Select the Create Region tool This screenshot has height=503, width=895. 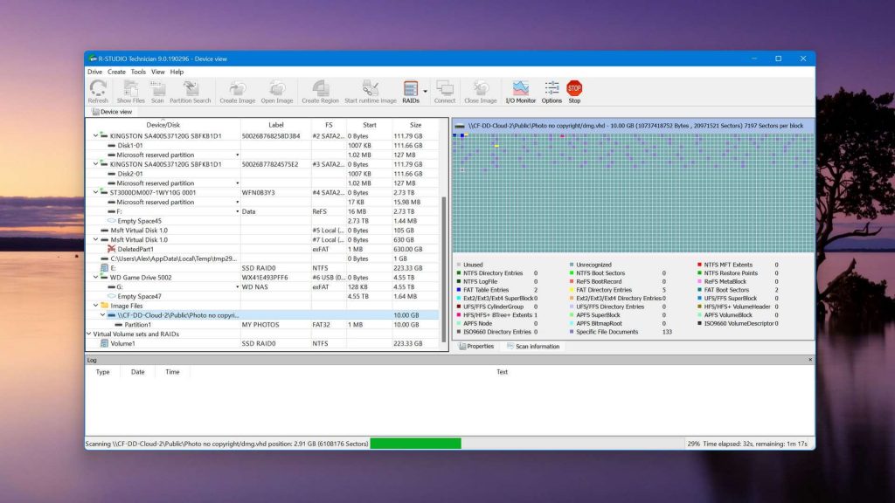pos(320,90)
